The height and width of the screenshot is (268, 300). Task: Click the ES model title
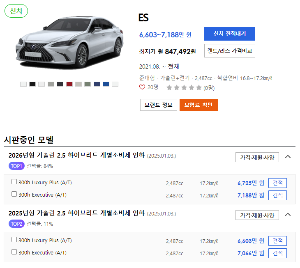(x=143, y=18)
